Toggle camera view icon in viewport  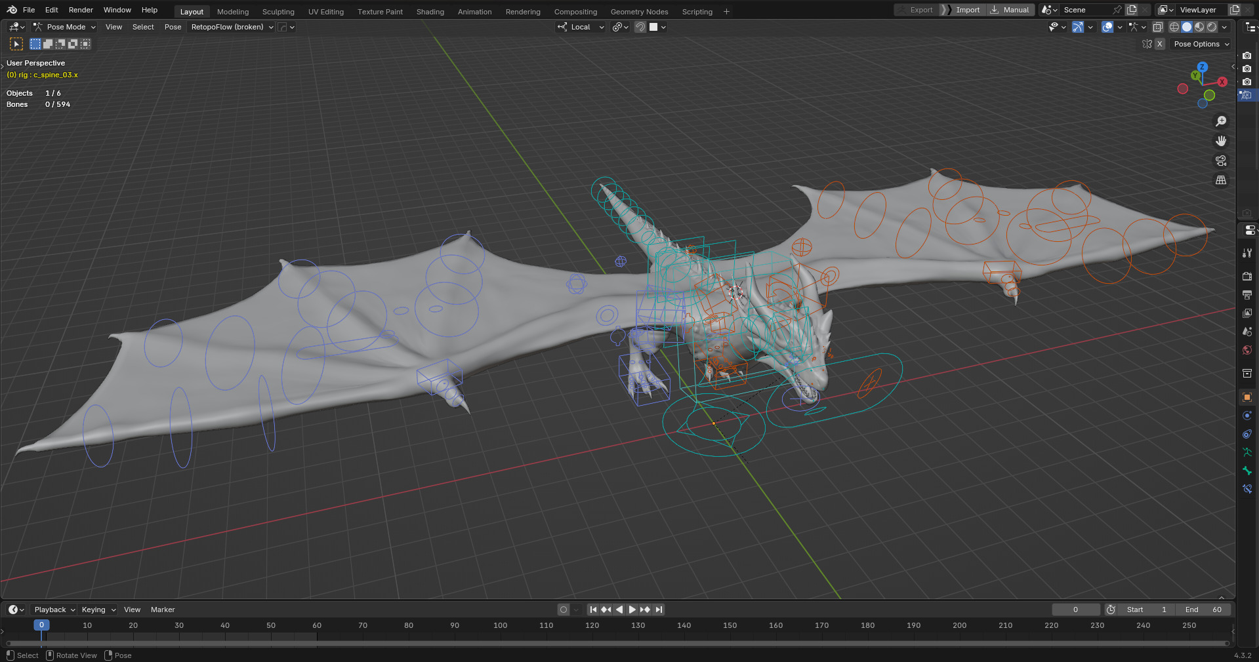[x=1221, y=161]
